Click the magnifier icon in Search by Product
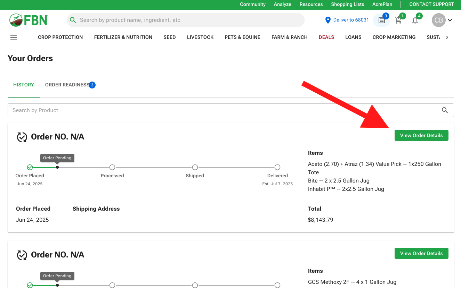Image resolution: width=461 pixels, height=288 pixels. click(445, 110)
